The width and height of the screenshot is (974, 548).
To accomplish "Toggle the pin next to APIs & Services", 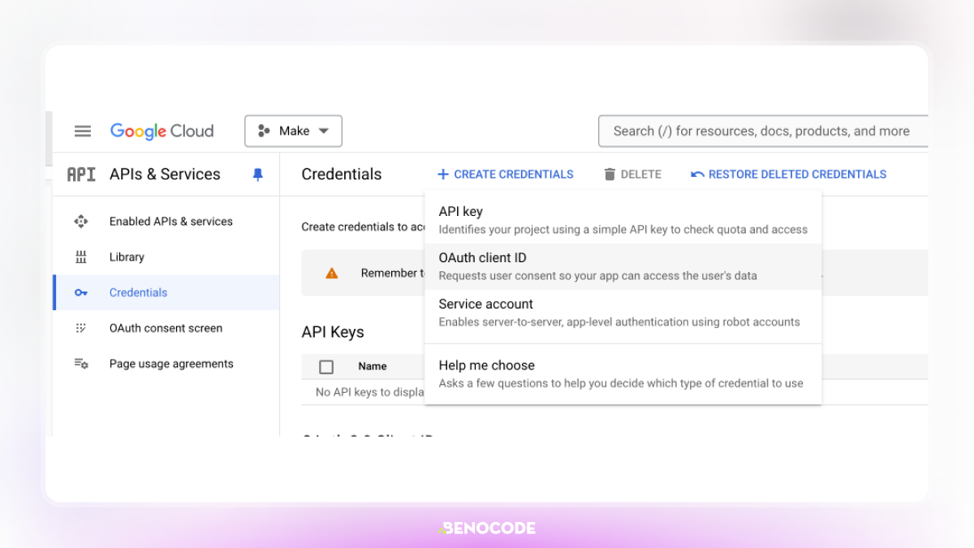I will pyautogui.click(x=258, y=175).
